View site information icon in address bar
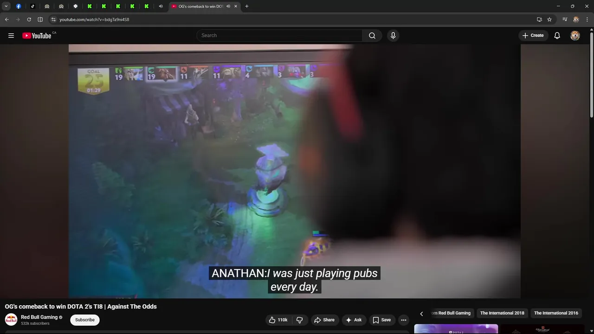This screenshot has width=594, height=334. point(53,19)
